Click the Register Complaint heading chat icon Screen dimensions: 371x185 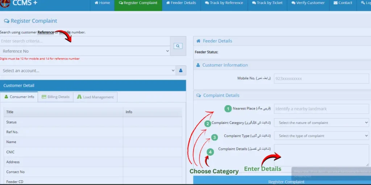pos(7,21)
